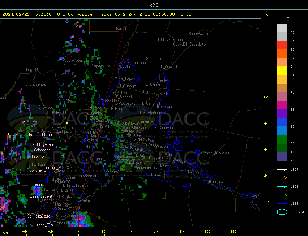Click the white 'Lucila' label

pos(38,157)
